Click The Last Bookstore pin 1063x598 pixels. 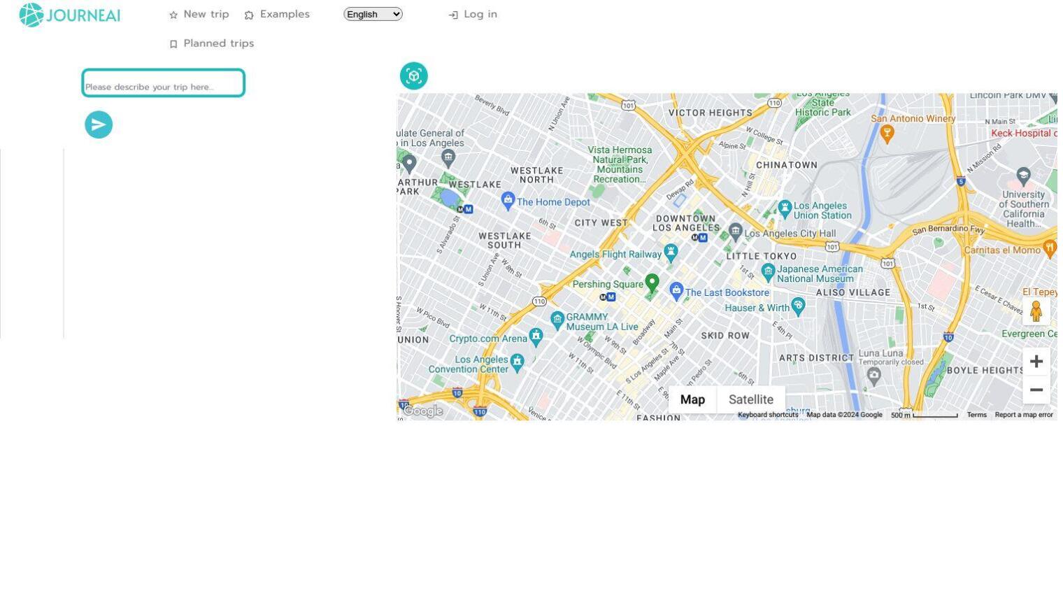coord(676,291)
